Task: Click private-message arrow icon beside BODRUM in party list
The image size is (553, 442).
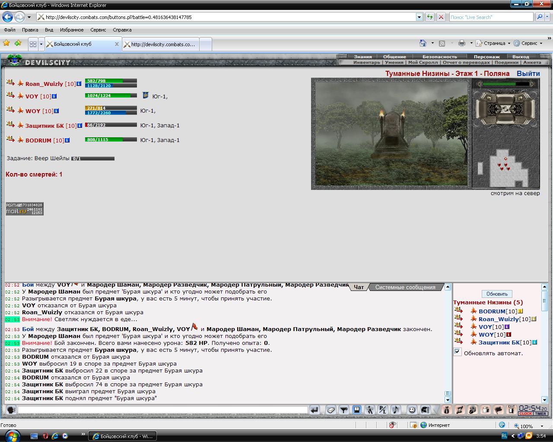Action: [10, 139]
